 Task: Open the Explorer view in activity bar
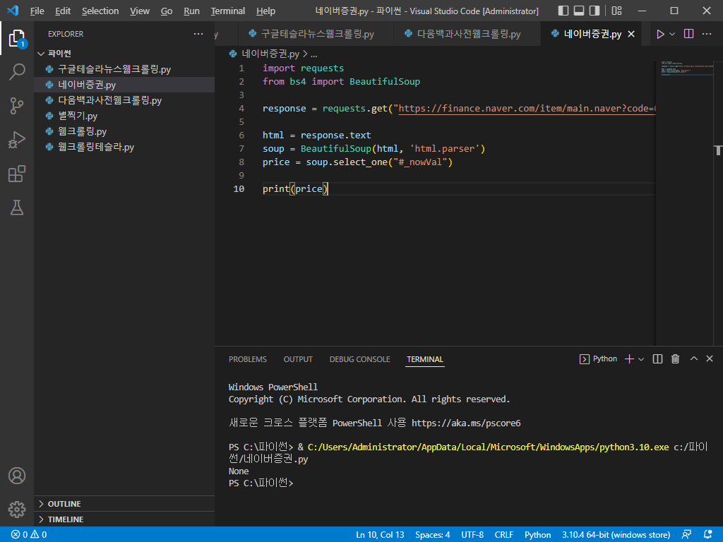click(17, 38)
